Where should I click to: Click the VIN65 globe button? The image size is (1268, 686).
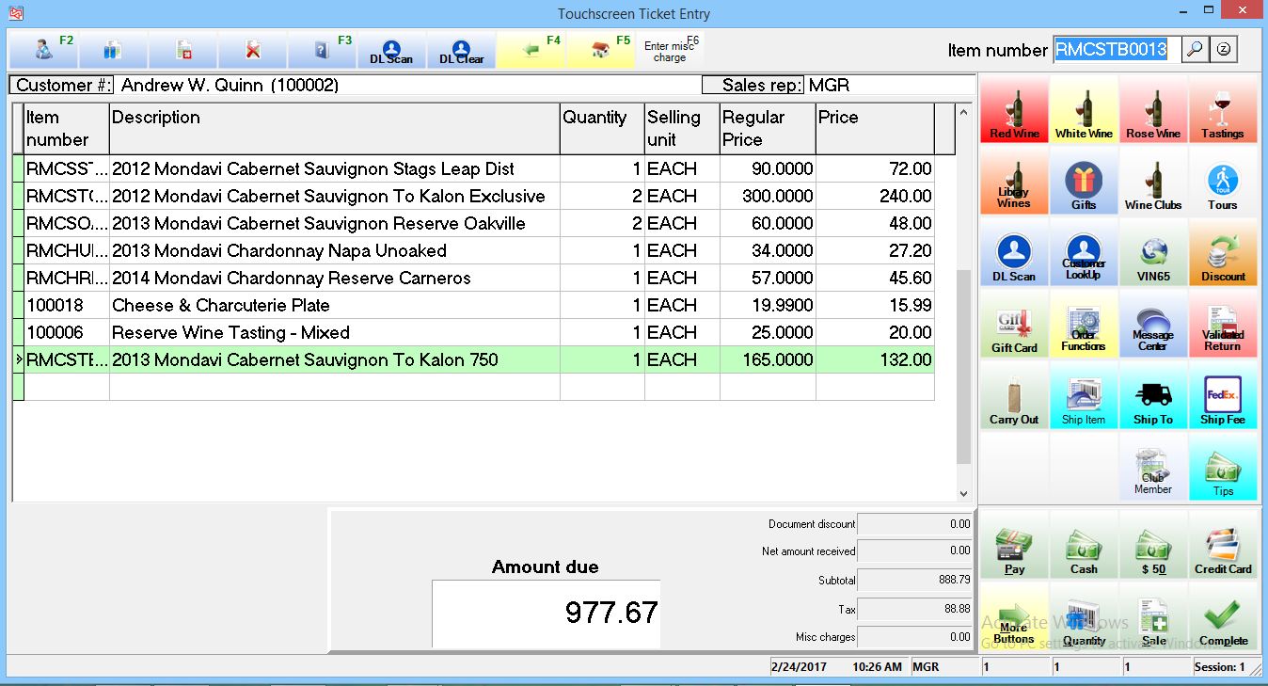pyautogui.click(x=1153, y=254)
